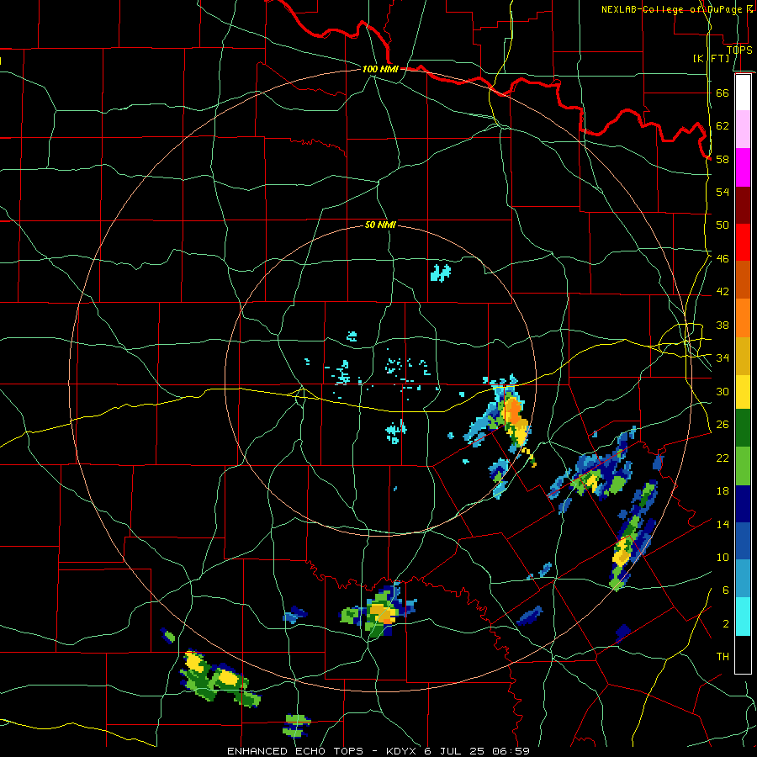The image size is (757, 757).
Task: Click the 'TH' threshold legend label
Action: (723, 656)
